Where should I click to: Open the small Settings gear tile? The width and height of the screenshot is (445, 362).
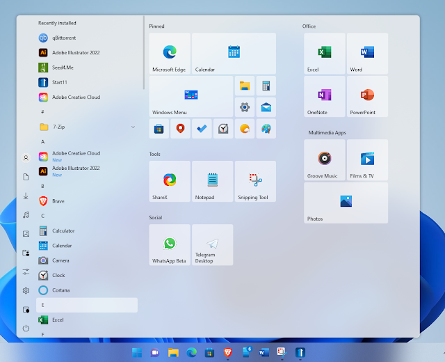coord(245,107)
